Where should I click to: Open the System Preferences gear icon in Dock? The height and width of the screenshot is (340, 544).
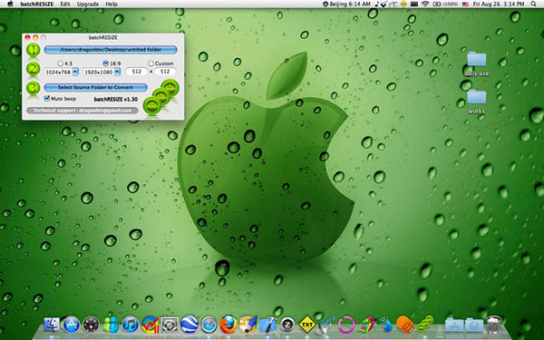170,325
